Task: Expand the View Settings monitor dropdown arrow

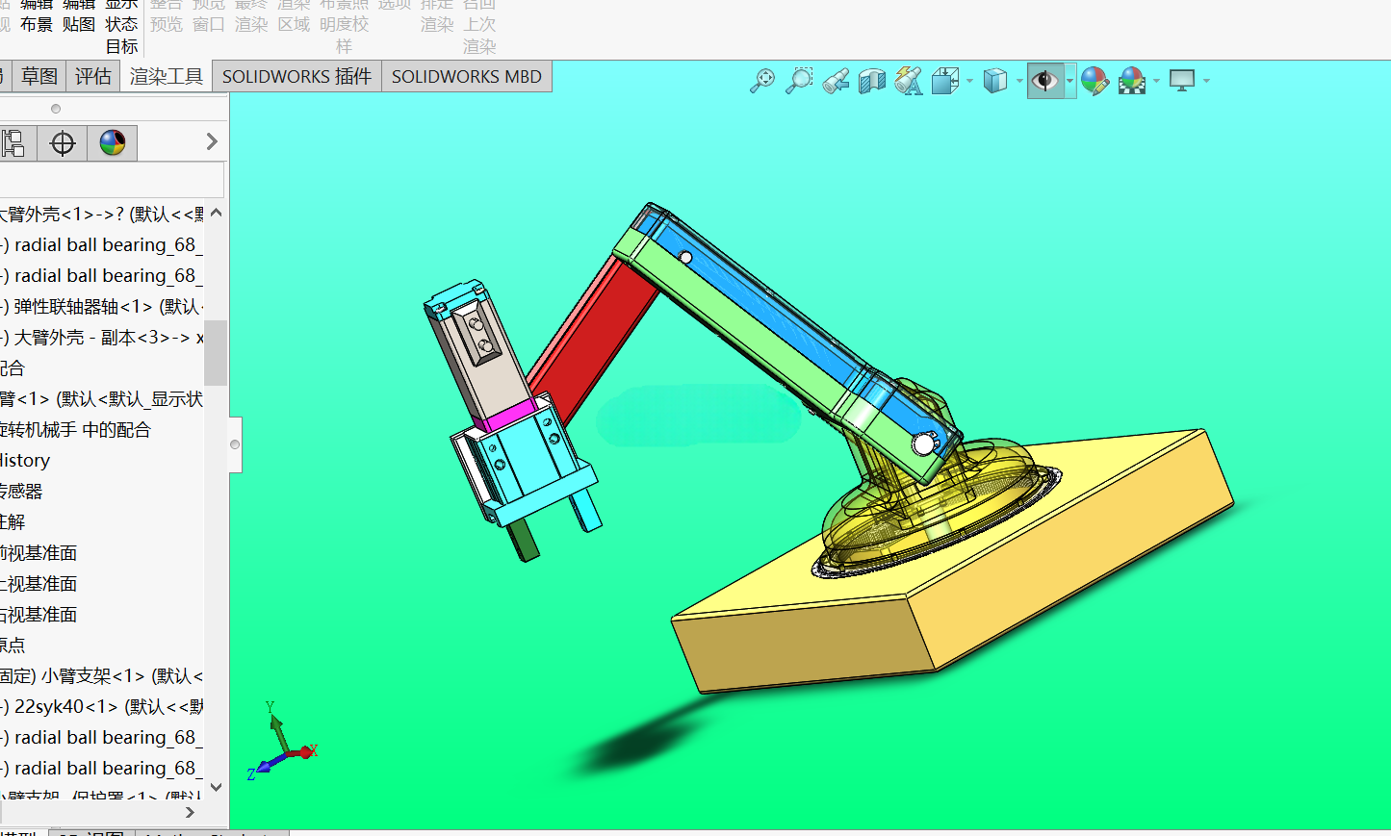Action: point(1206,81)
